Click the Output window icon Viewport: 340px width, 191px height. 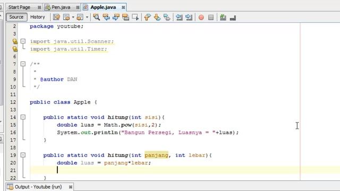(10, 187)
